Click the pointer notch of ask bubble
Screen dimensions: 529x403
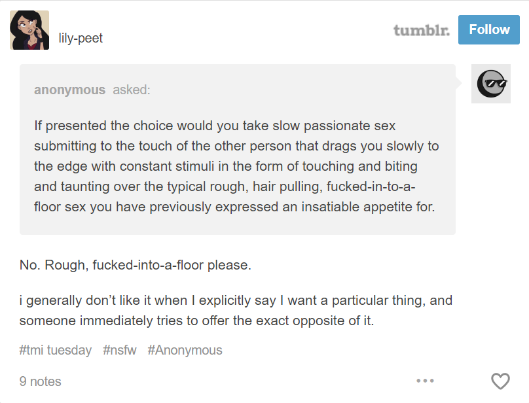coord(458,82)
